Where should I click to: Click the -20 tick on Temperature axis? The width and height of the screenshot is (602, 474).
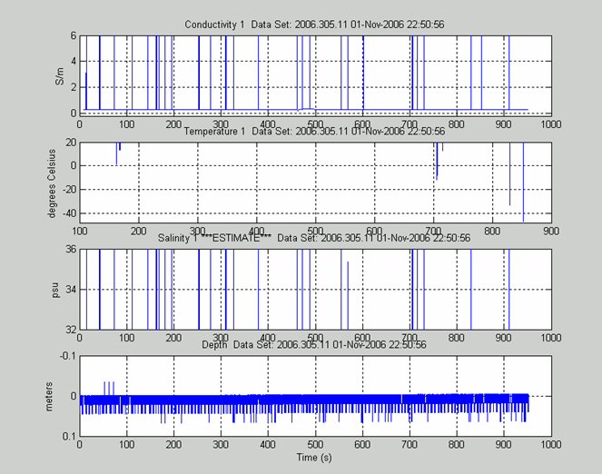[68, 190]
